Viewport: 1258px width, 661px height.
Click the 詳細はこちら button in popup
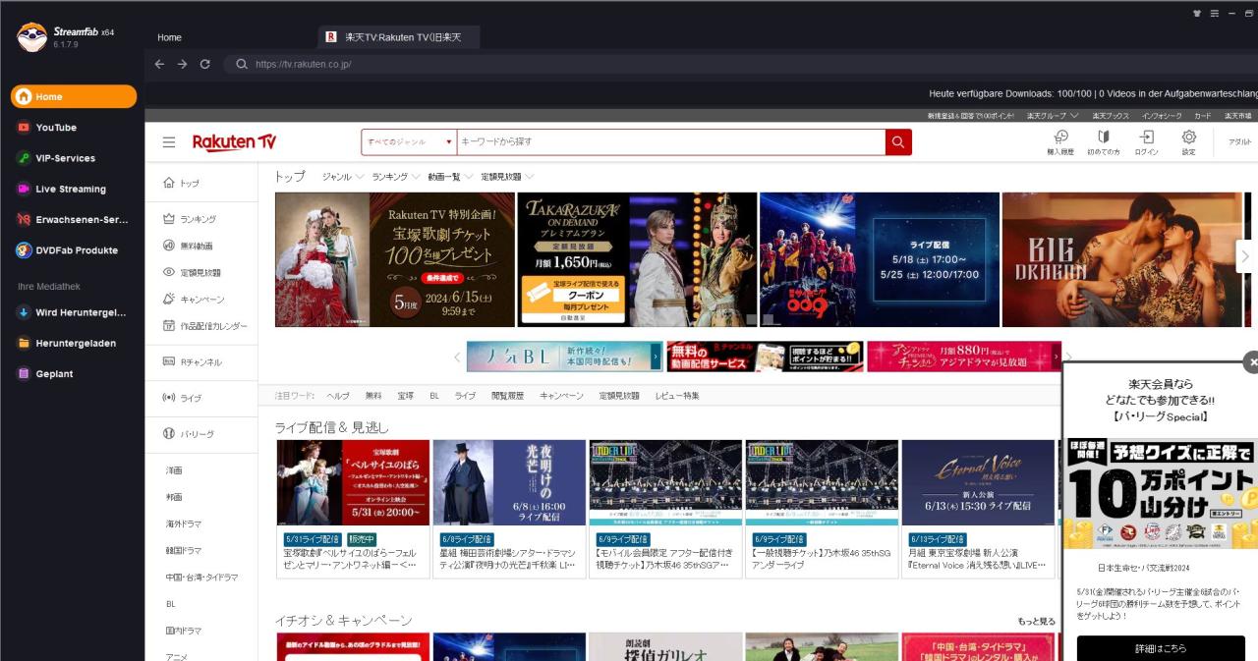1161,648
